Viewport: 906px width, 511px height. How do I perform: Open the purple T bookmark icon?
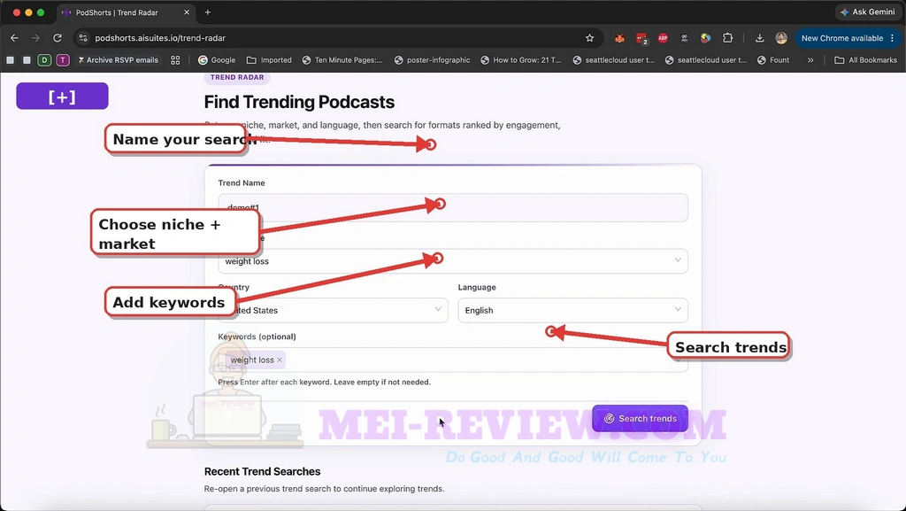pos(63,60)
